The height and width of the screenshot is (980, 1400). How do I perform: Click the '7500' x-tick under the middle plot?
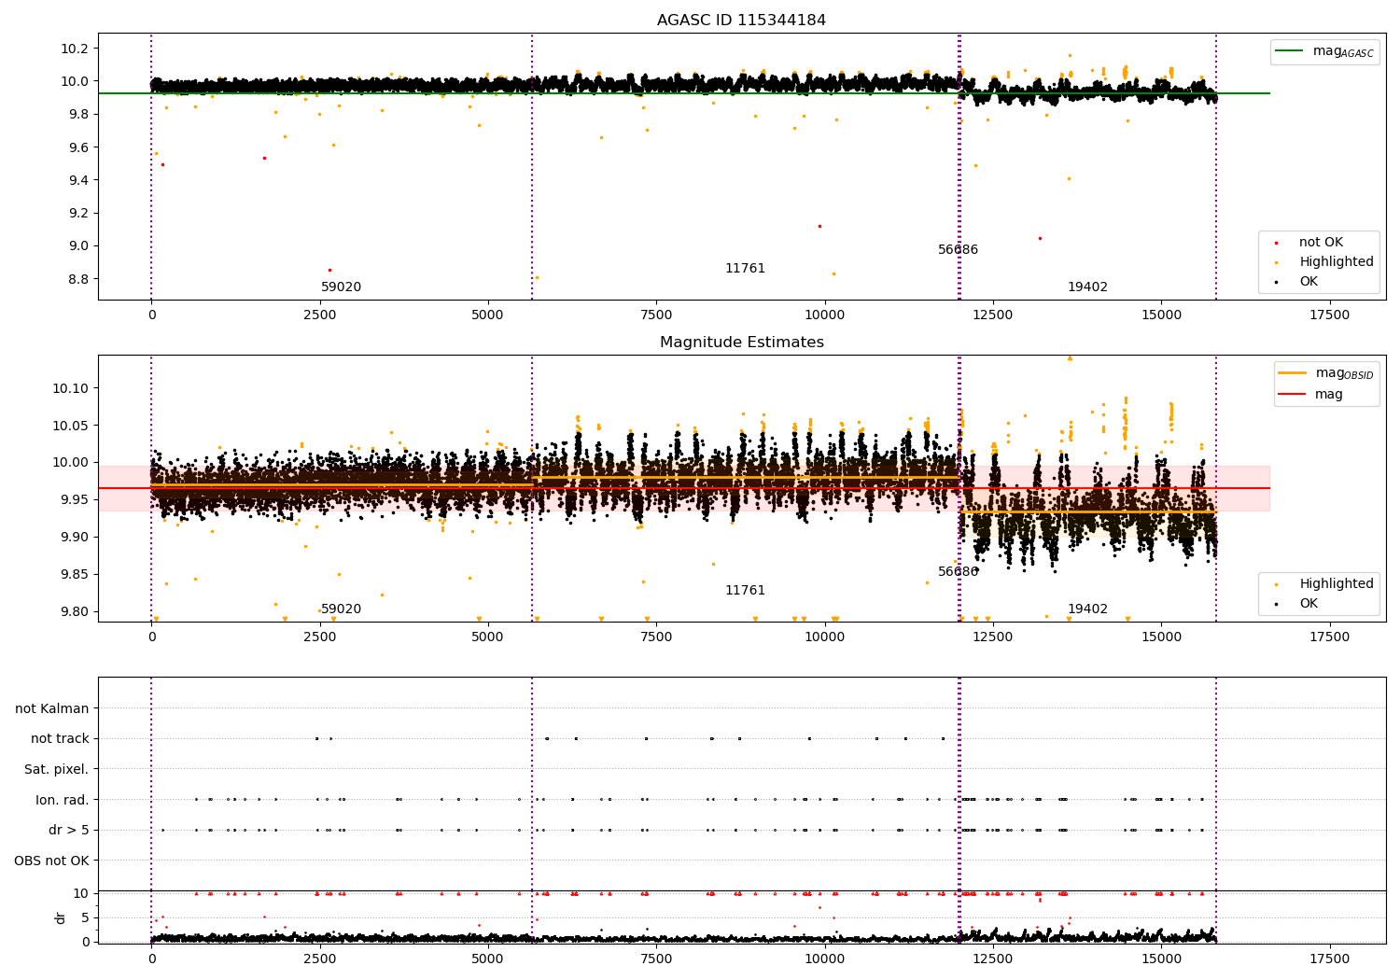pos(656,637)
